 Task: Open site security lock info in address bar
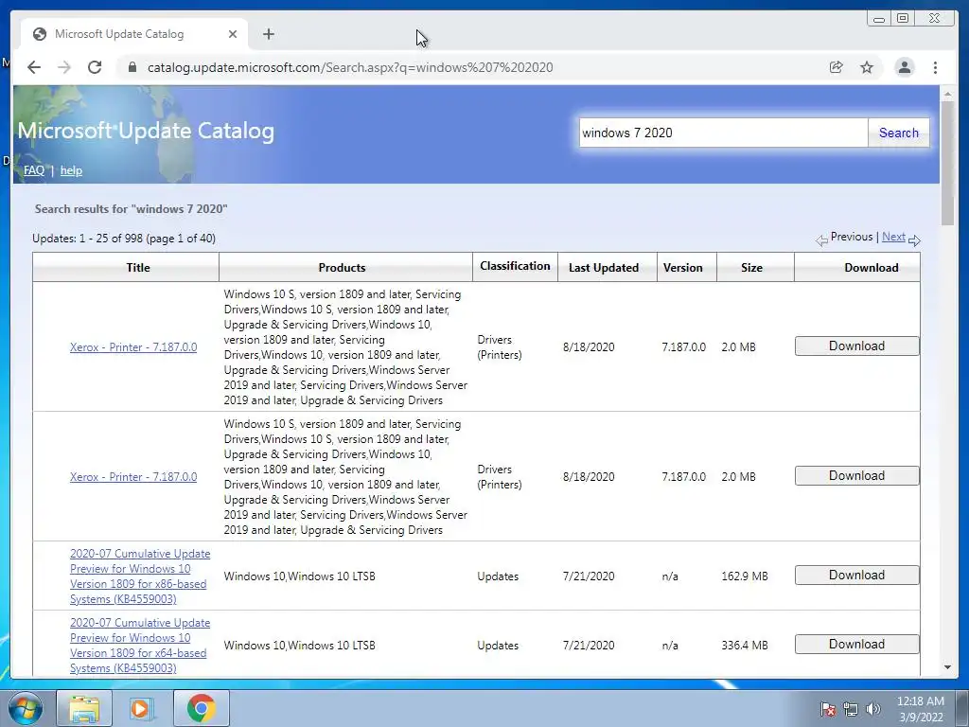pyautogui.click(x=132, y=67)
